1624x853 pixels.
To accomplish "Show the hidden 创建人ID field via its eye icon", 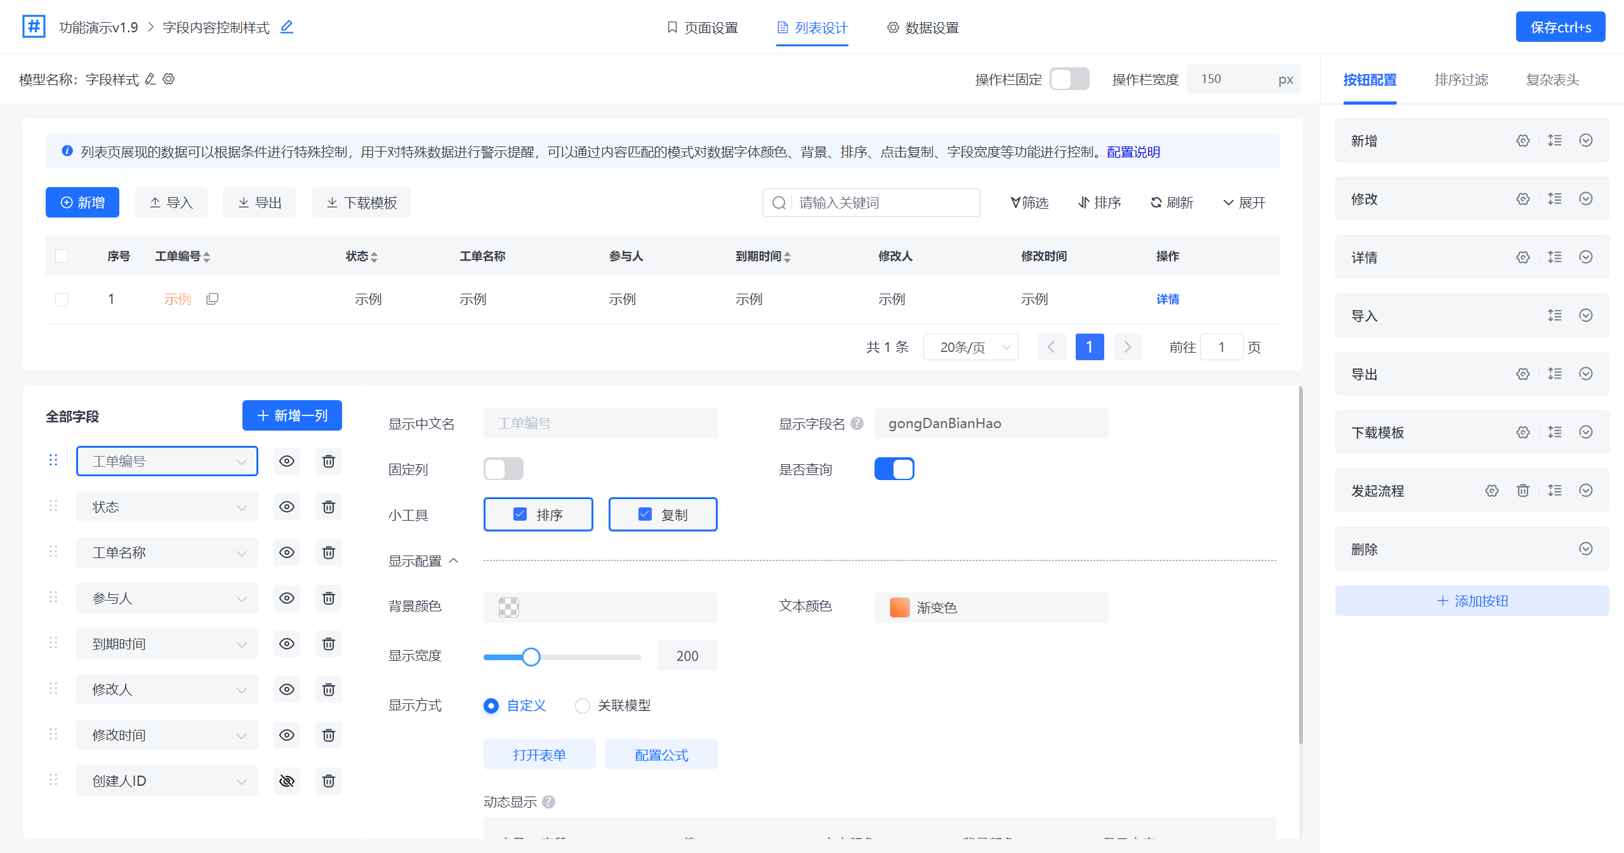I will [287, 781].
